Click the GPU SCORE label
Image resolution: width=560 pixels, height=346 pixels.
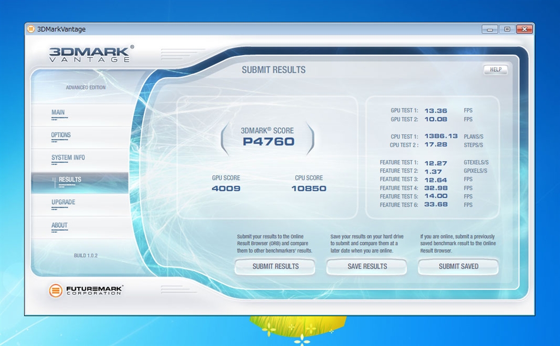226,178
